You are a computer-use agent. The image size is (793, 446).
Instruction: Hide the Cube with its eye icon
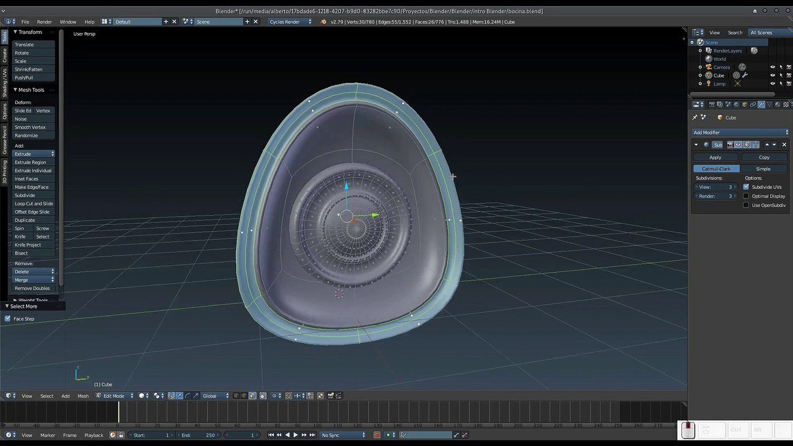click(x=773, y=75)
